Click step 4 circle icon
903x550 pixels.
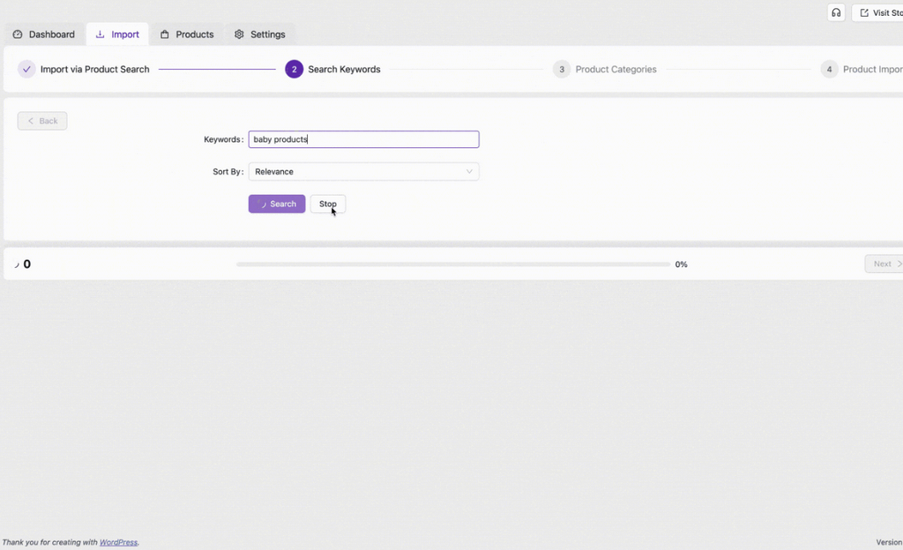pyautogui.click(x=829, y=69)
